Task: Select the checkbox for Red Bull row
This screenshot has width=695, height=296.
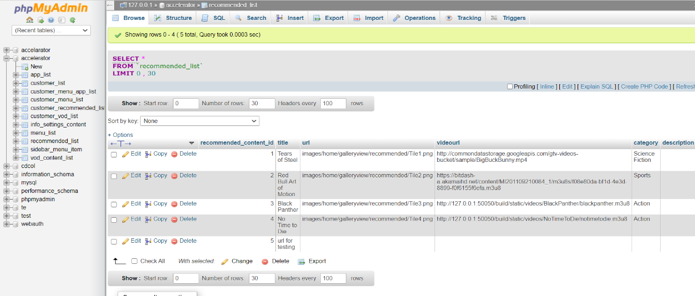Action: pyautogui.click(x=114, y=176)
